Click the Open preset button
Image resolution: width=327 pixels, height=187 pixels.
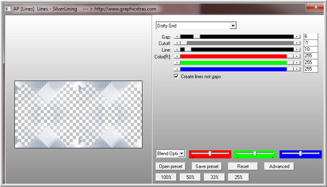pyautogui.click(x=171, y=166)
